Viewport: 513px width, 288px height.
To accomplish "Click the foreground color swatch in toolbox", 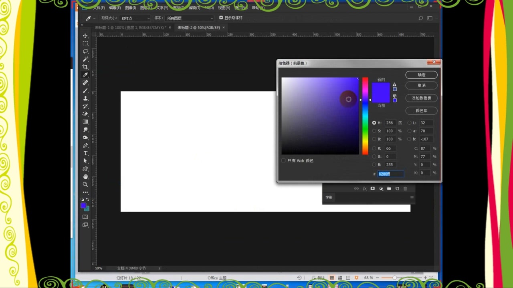I will click(83, 206).
